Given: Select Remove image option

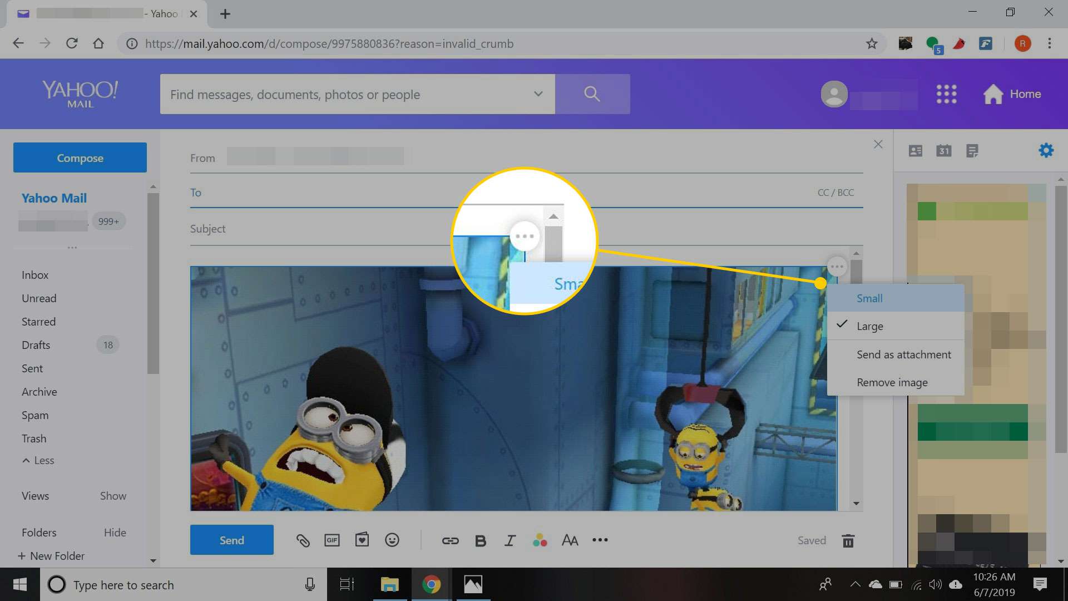Looking at the screenshot, I should pos(896,382).
